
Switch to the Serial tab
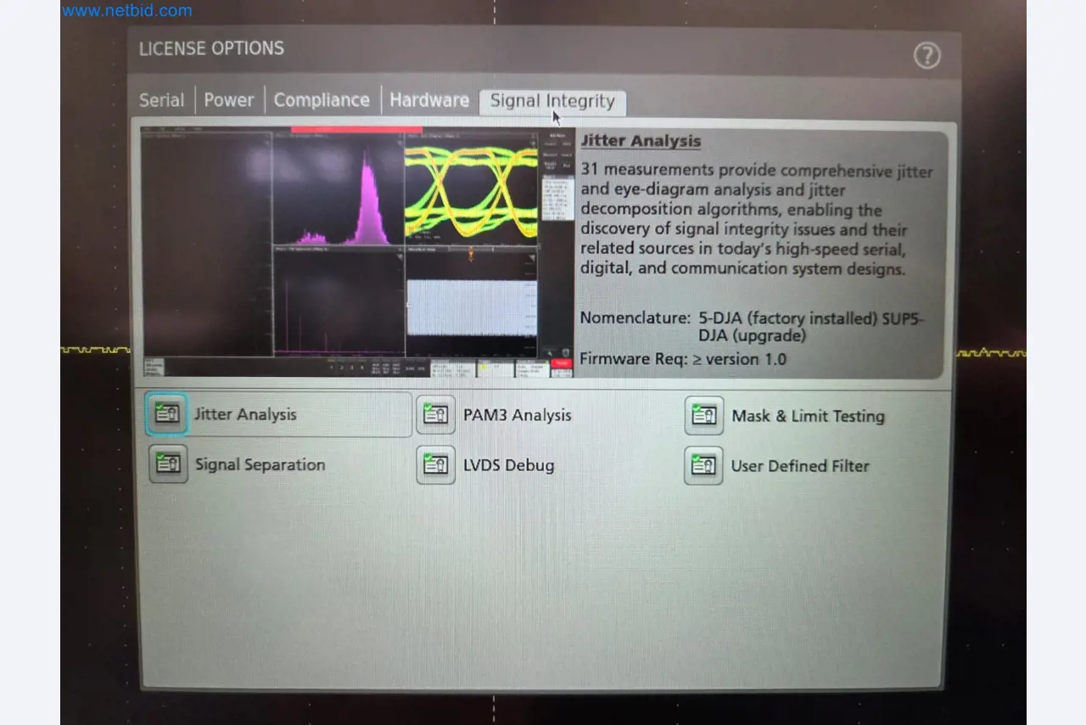(x=161, y=100)
